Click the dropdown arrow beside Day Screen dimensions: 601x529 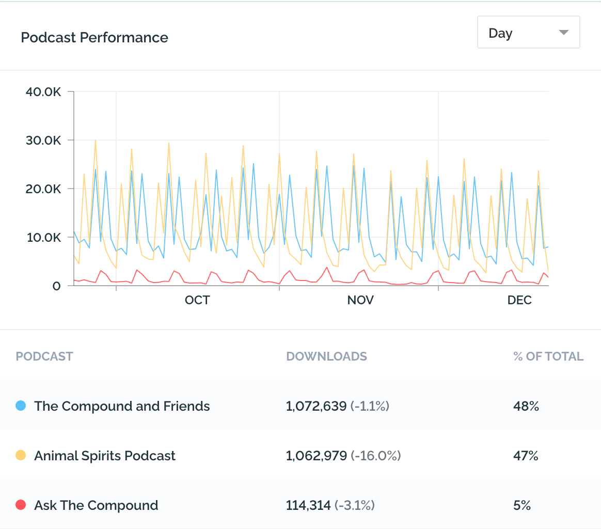[x=563, y=33]
